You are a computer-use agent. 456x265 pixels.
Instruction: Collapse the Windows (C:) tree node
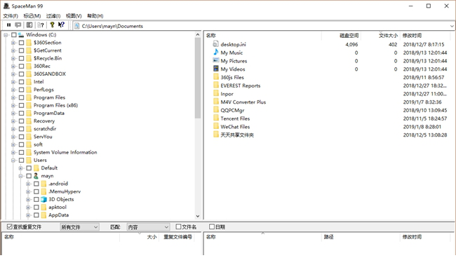coord(6,35)
